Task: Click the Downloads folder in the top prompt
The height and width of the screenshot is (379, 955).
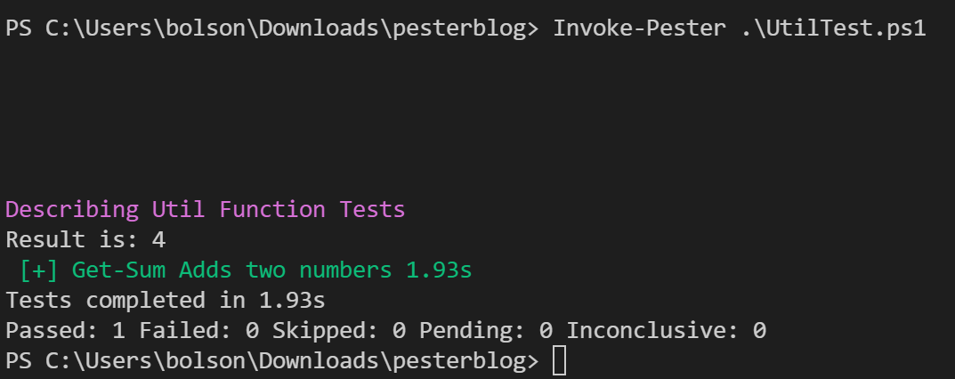Action: 320,28
